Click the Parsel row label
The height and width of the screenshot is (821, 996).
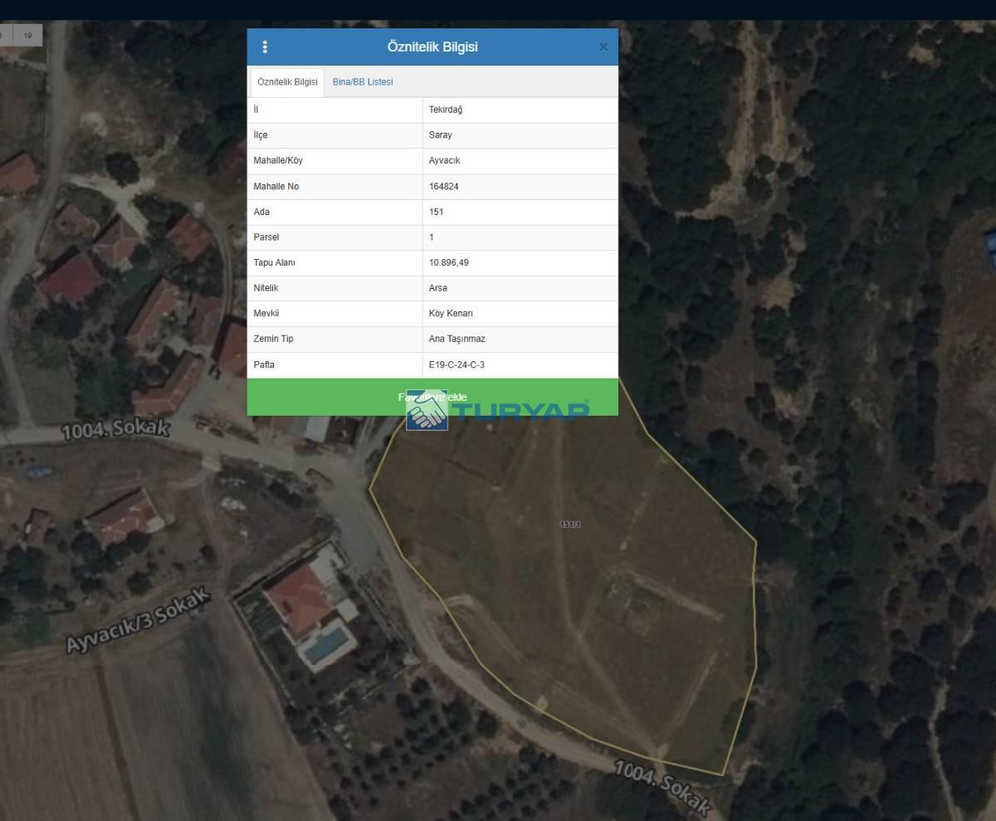(x=266, y=237)
